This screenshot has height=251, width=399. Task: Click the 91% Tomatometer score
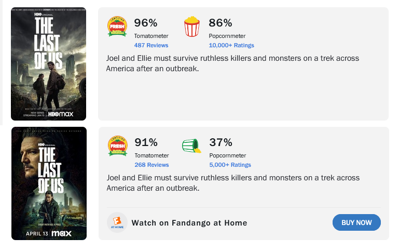click(146, 142)
